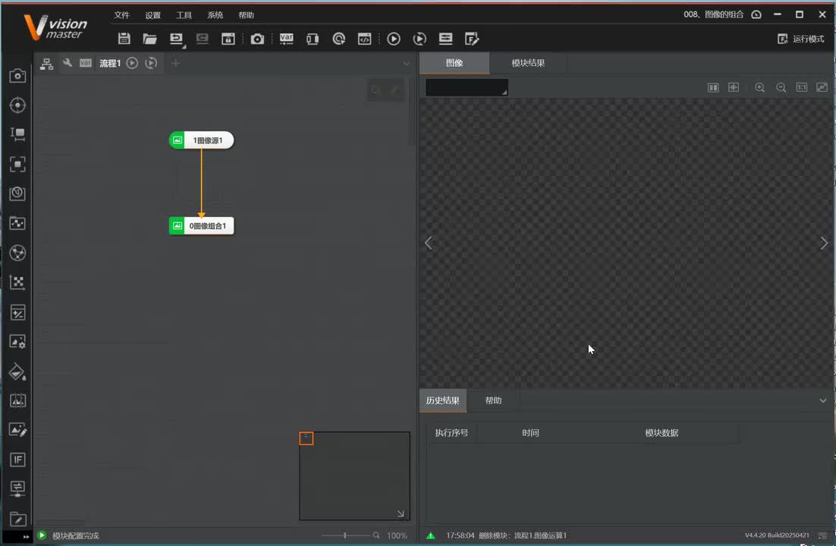This screenshot has height=546, width=836.
Task: Click the 100% zoom value
Action: click(397, 535)
